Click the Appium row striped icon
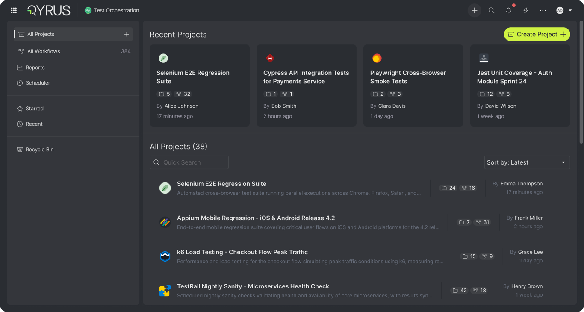The height and width of the screenshot is (312, 584). pos(165,222)
